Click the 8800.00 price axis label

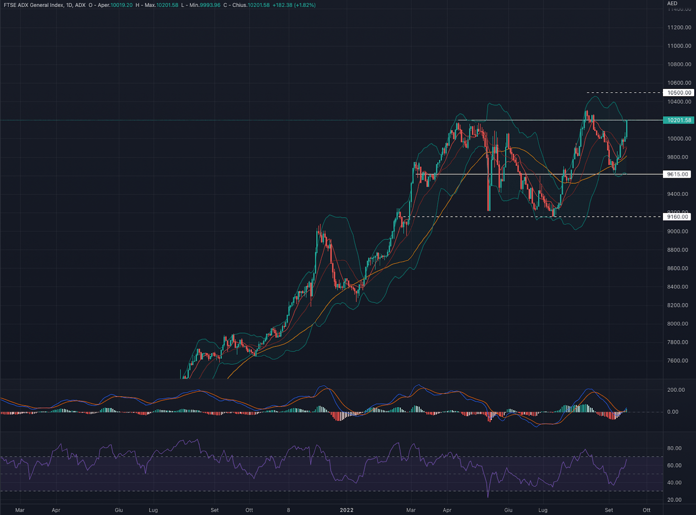678,250
